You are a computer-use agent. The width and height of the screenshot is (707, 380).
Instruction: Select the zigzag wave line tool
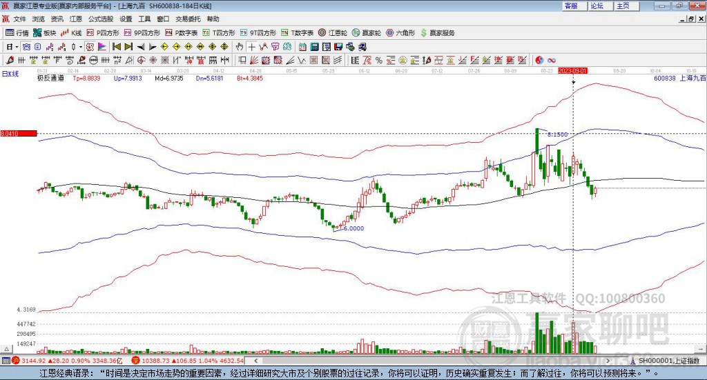302,60
